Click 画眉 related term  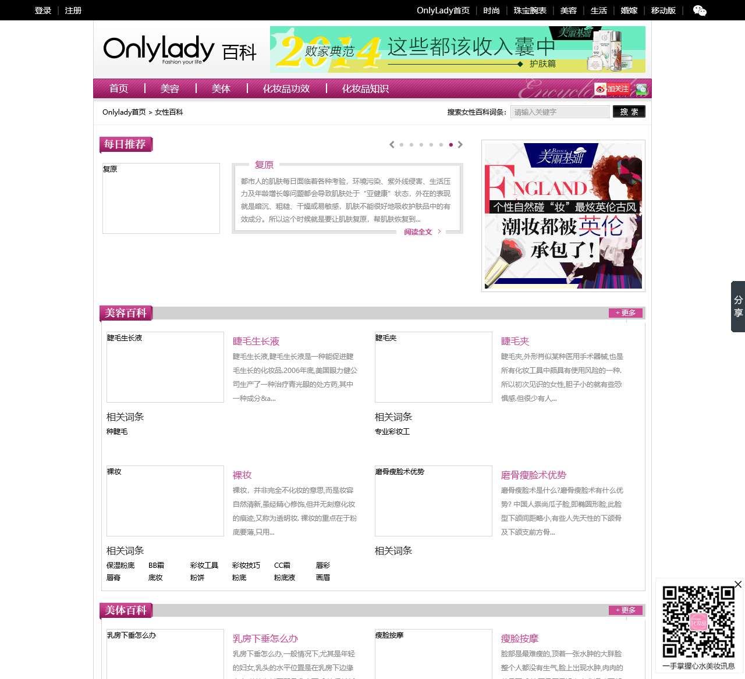point(323,578)
